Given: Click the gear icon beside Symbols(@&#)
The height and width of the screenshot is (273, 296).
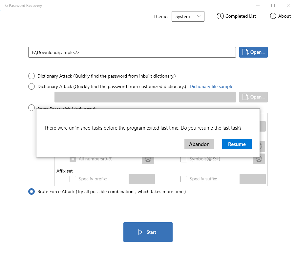Looking at the screenshot, I should point(259,159).
